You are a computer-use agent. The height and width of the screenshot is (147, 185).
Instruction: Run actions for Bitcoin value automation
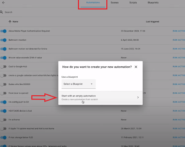coord(178,58)
